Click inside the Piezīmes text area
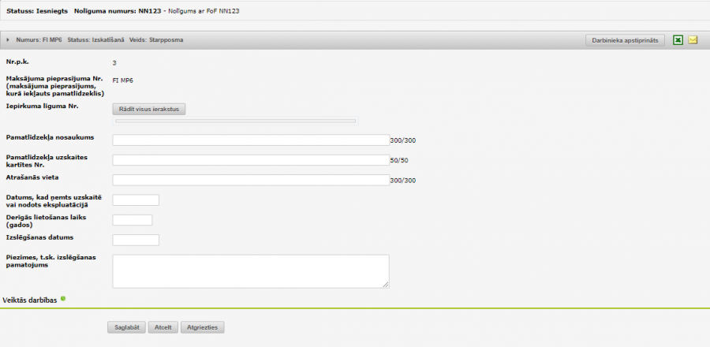 [251, 271]
